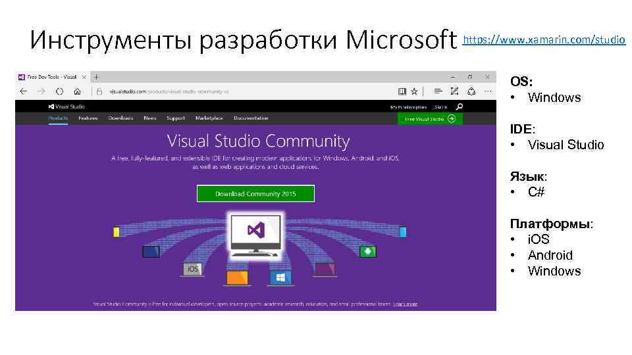This screenshot has height=355, width=632.
Task: Maximize the browser window
Action: (470, 77)
